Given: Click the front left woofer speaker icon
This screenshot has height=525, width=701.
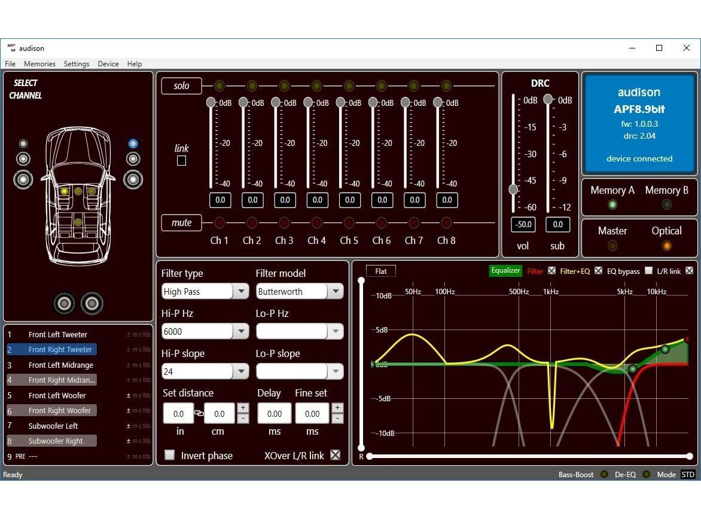Looking at the screenshot, I should [x=23, y=179].
